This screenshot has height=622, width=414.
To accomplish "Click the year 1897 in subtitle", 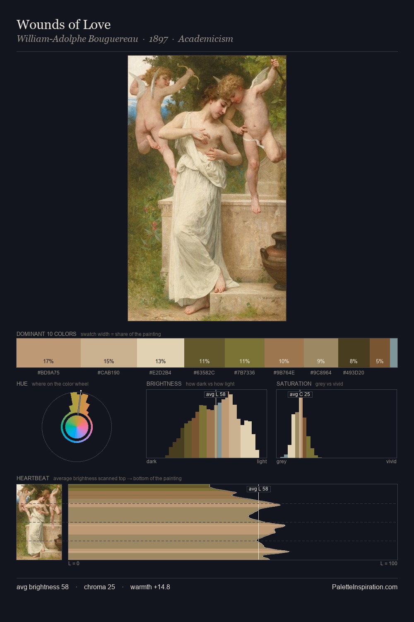I will [158, 39].
